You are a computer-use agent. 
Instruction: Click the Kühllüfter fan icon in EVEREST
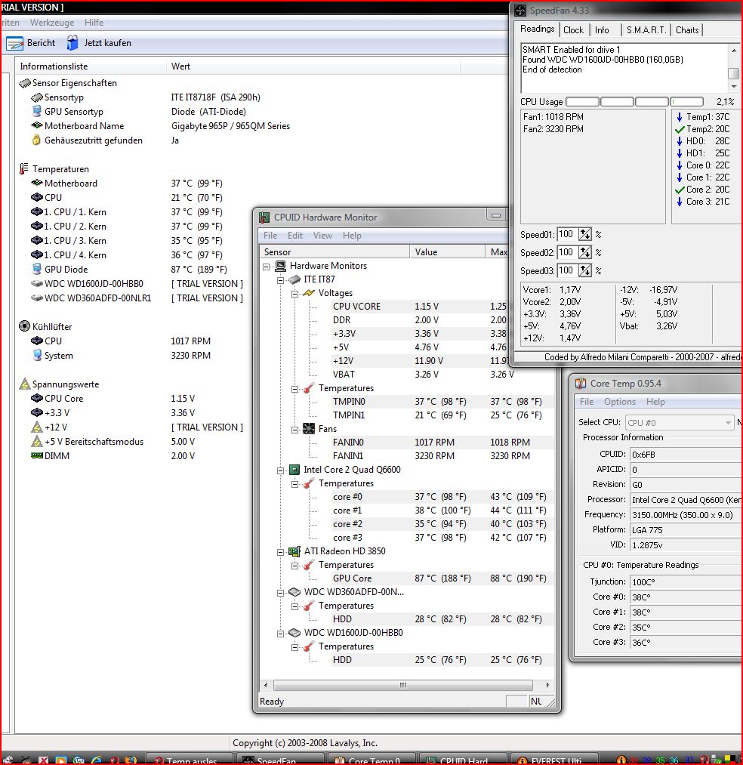pos(24,326)
